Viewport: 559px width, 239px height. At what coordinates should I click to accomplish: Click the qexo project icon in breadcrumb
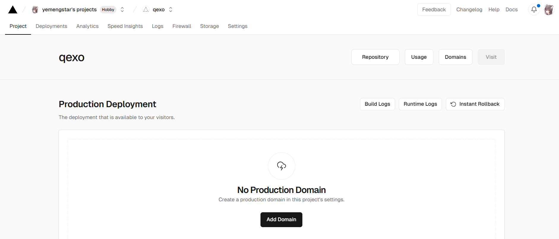pyautogui.click(x=146, y=10)
